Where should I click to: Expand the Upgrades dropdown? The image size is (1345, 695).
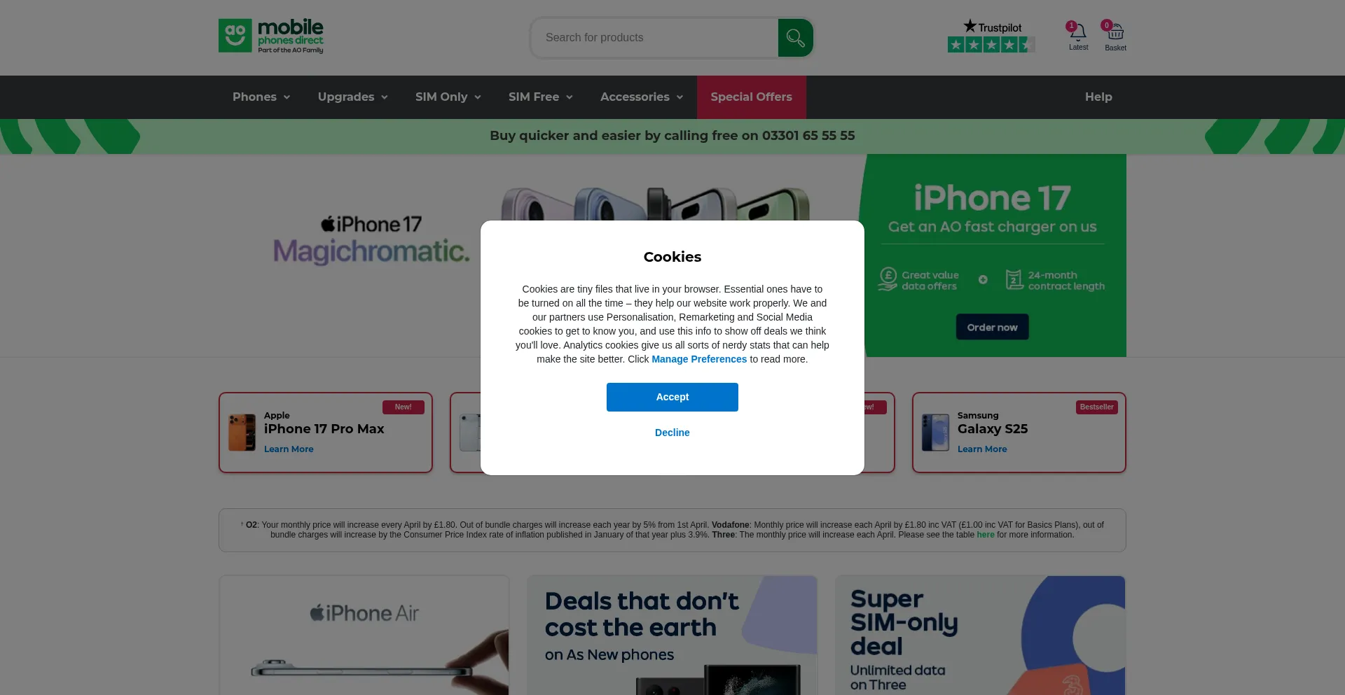(x=352, y=97)
